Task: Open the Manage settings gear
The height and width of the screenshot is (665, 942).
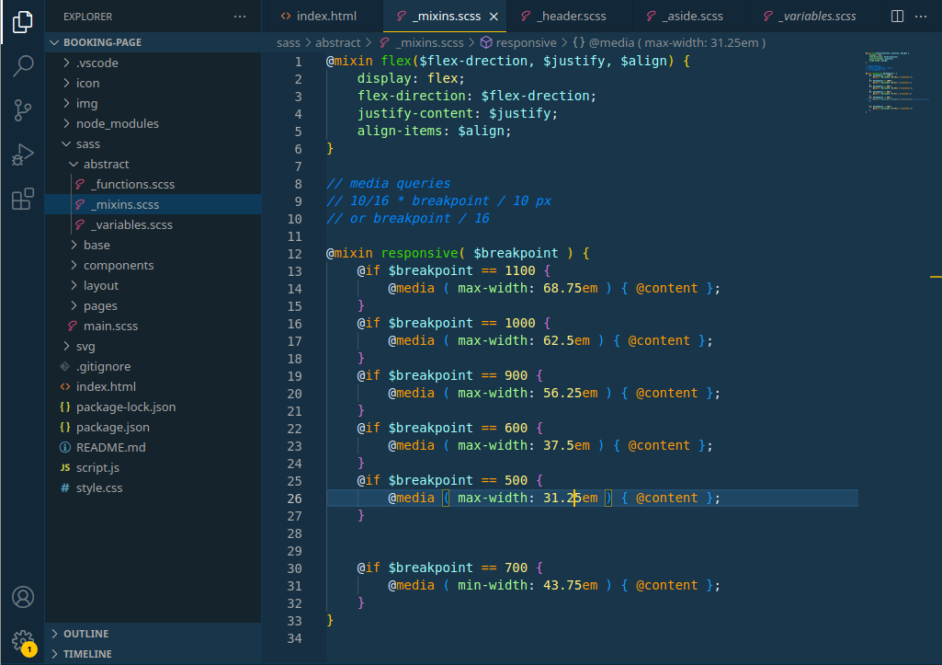Action: [x=23, y=641]
